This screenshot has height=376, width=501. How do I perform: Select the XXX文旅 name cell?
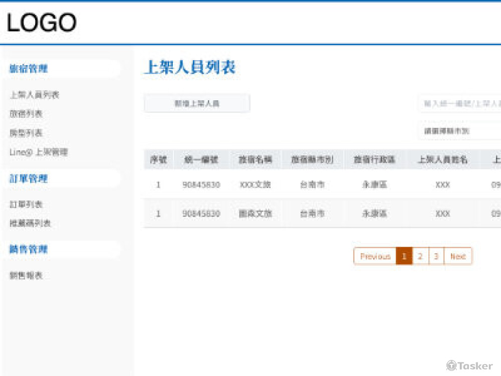256,184
